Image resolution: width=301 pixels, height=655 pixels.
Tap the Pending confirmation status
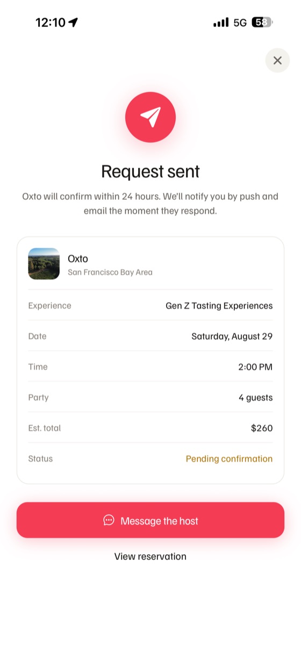[230, 459]
